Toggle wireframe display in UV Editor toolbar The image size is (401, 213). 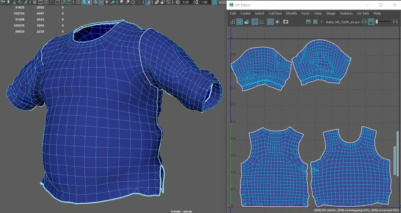click(x=233, y=22)
